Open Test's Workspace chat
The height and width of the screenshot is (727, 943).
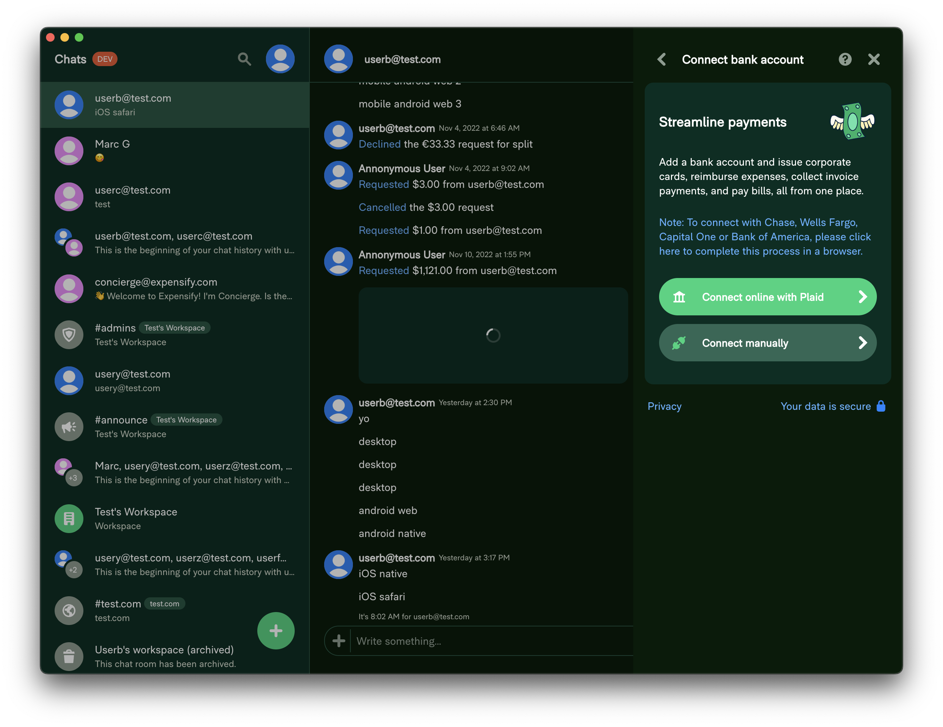pos(174,518)
